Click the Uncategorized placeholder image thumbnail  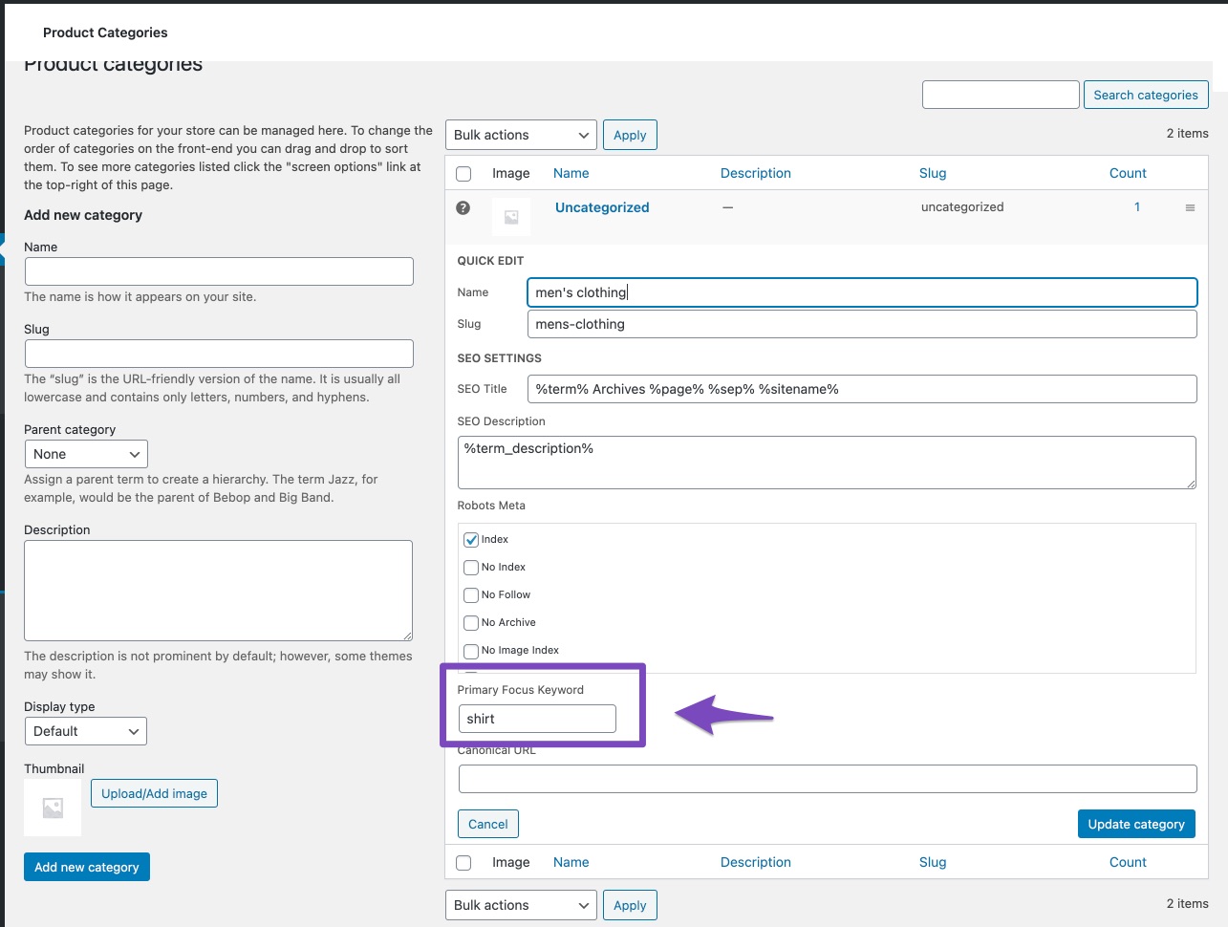pos(511,217)
